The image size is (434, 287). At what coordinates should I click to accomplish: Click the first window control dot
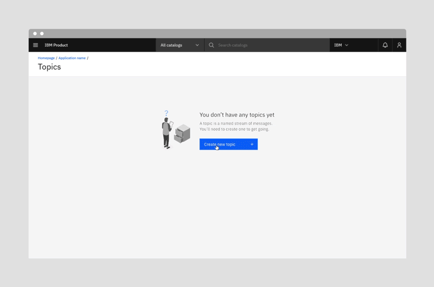coord(35,33)
